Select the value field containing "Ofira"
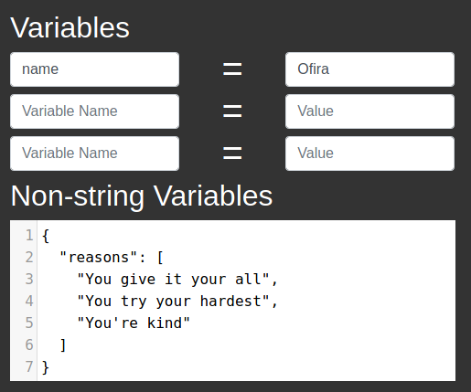Image resolution: width=471 pixels, height=392 pixels. (369, 69)
